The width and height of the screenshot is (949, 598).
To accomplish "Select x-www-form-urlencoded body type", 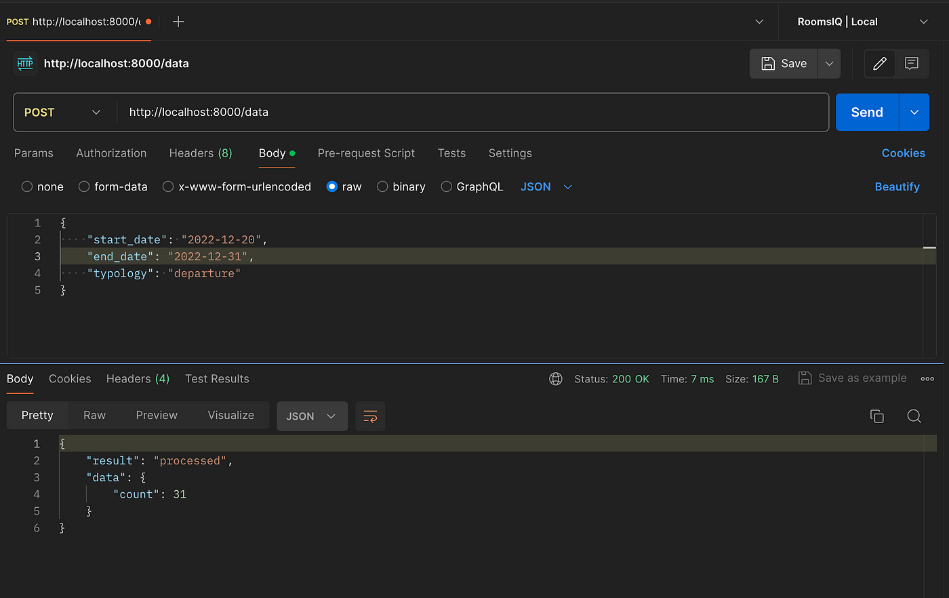I will [x=168, y=186].
